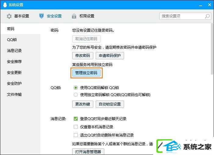Image resolution: width=214 pixels, height=155 pixels.
Task: Click the vertical scrollbar thumb
Action: pos(212,49)
